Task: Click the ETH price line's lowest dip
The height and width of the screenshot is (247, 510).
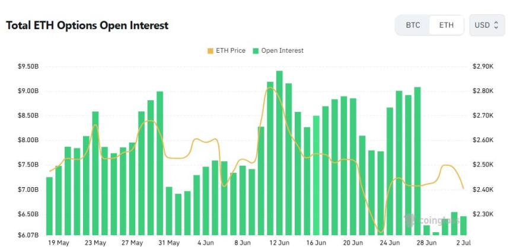Action: point(381,232)
